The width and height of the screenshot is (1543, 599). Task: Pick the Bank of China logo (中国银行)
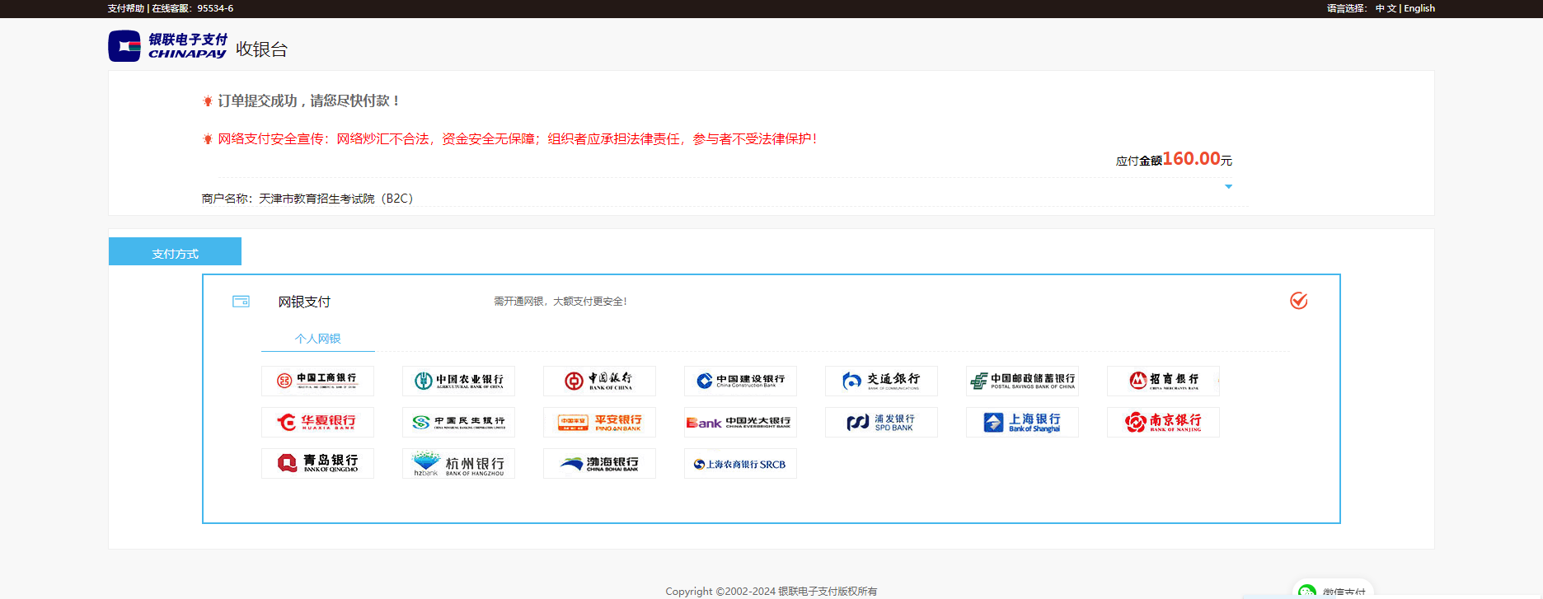[599, 381]
